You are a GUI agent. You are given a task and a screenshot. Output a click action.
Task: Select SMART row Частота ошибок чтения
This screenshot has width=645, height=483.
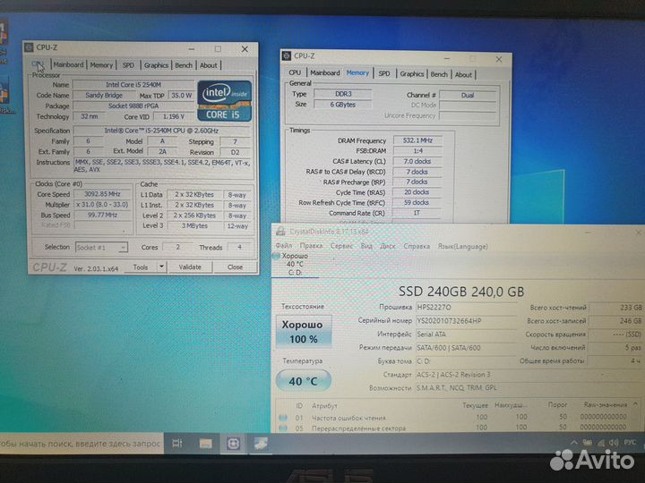(x=457, y=418)
